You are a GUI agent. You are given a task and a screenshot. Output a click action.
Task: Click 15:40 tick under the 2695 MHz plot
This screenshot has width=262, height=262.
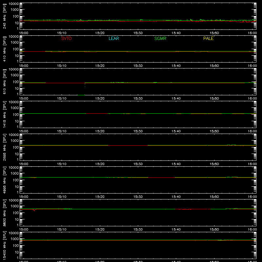click(x=176, y=164)
